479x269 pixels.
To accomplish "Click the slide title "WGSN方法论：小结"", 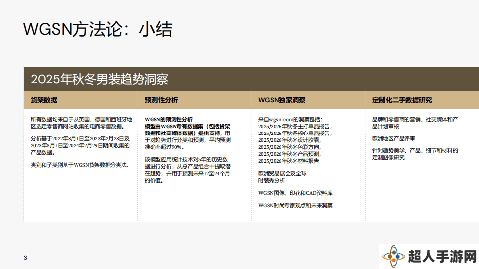I will coord(98,29).
